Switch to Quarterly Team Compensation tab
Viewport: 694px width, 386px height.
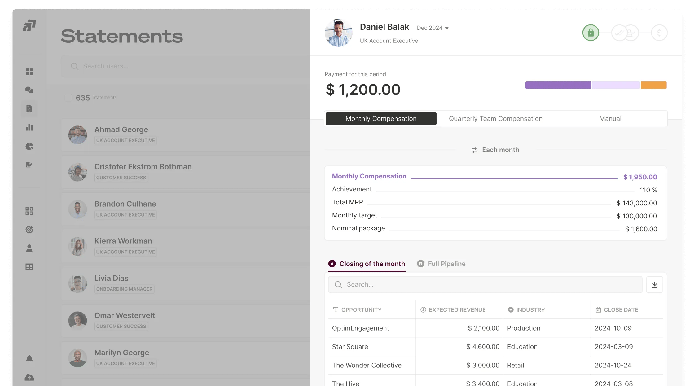point(495,119)
